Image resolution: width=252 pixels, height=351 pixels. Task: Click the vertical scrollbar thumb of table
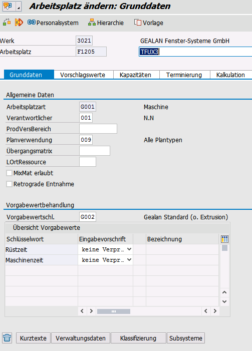pos(224,248)
